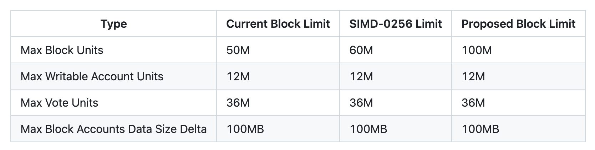Click the 100M proposed block value
Screen dimensions: 595x150
pos(477,50)
